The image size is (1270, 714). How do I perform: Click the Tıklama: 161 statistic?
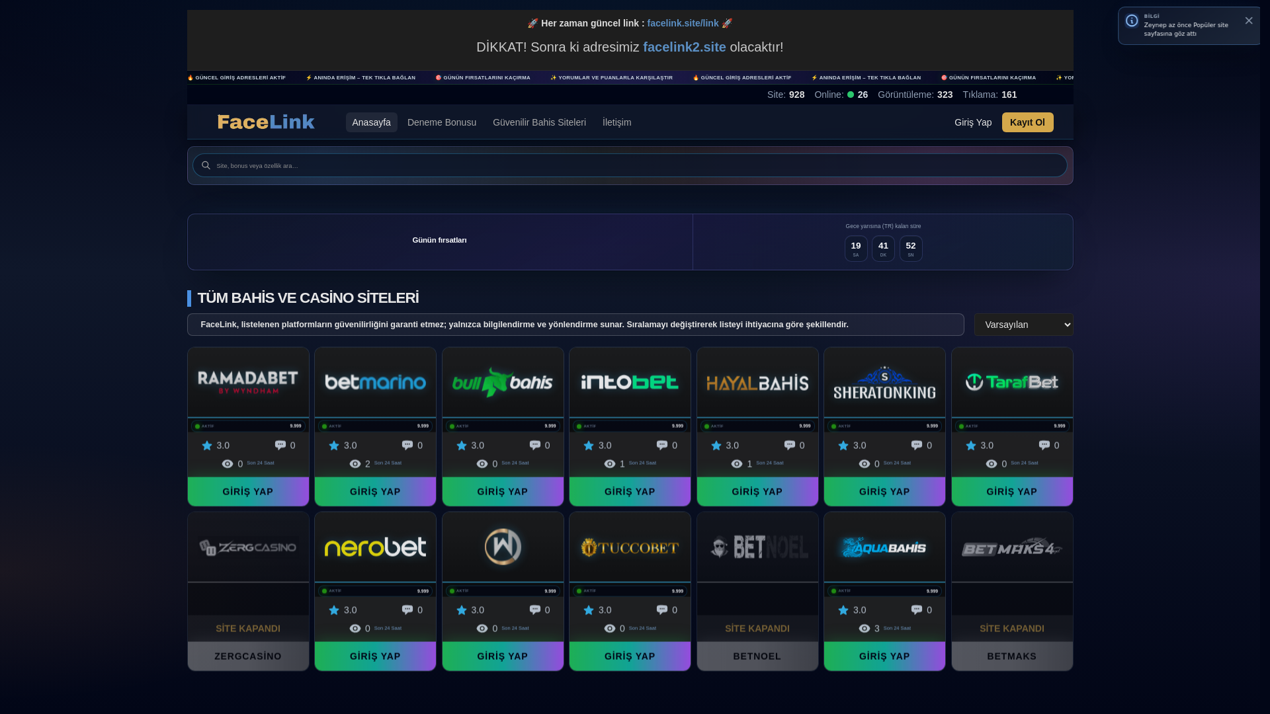click(x=990, y=95)
